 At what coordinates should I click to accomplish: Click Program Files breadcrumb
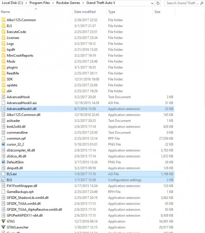click(x=40, y=3)
